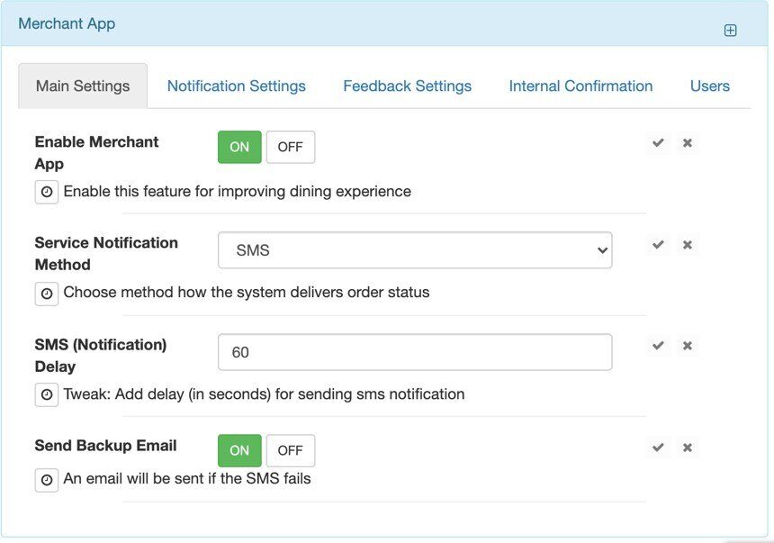Confirm the Enable Merchant App setting checkmark
Screen dimensions: 774x543
658,143
